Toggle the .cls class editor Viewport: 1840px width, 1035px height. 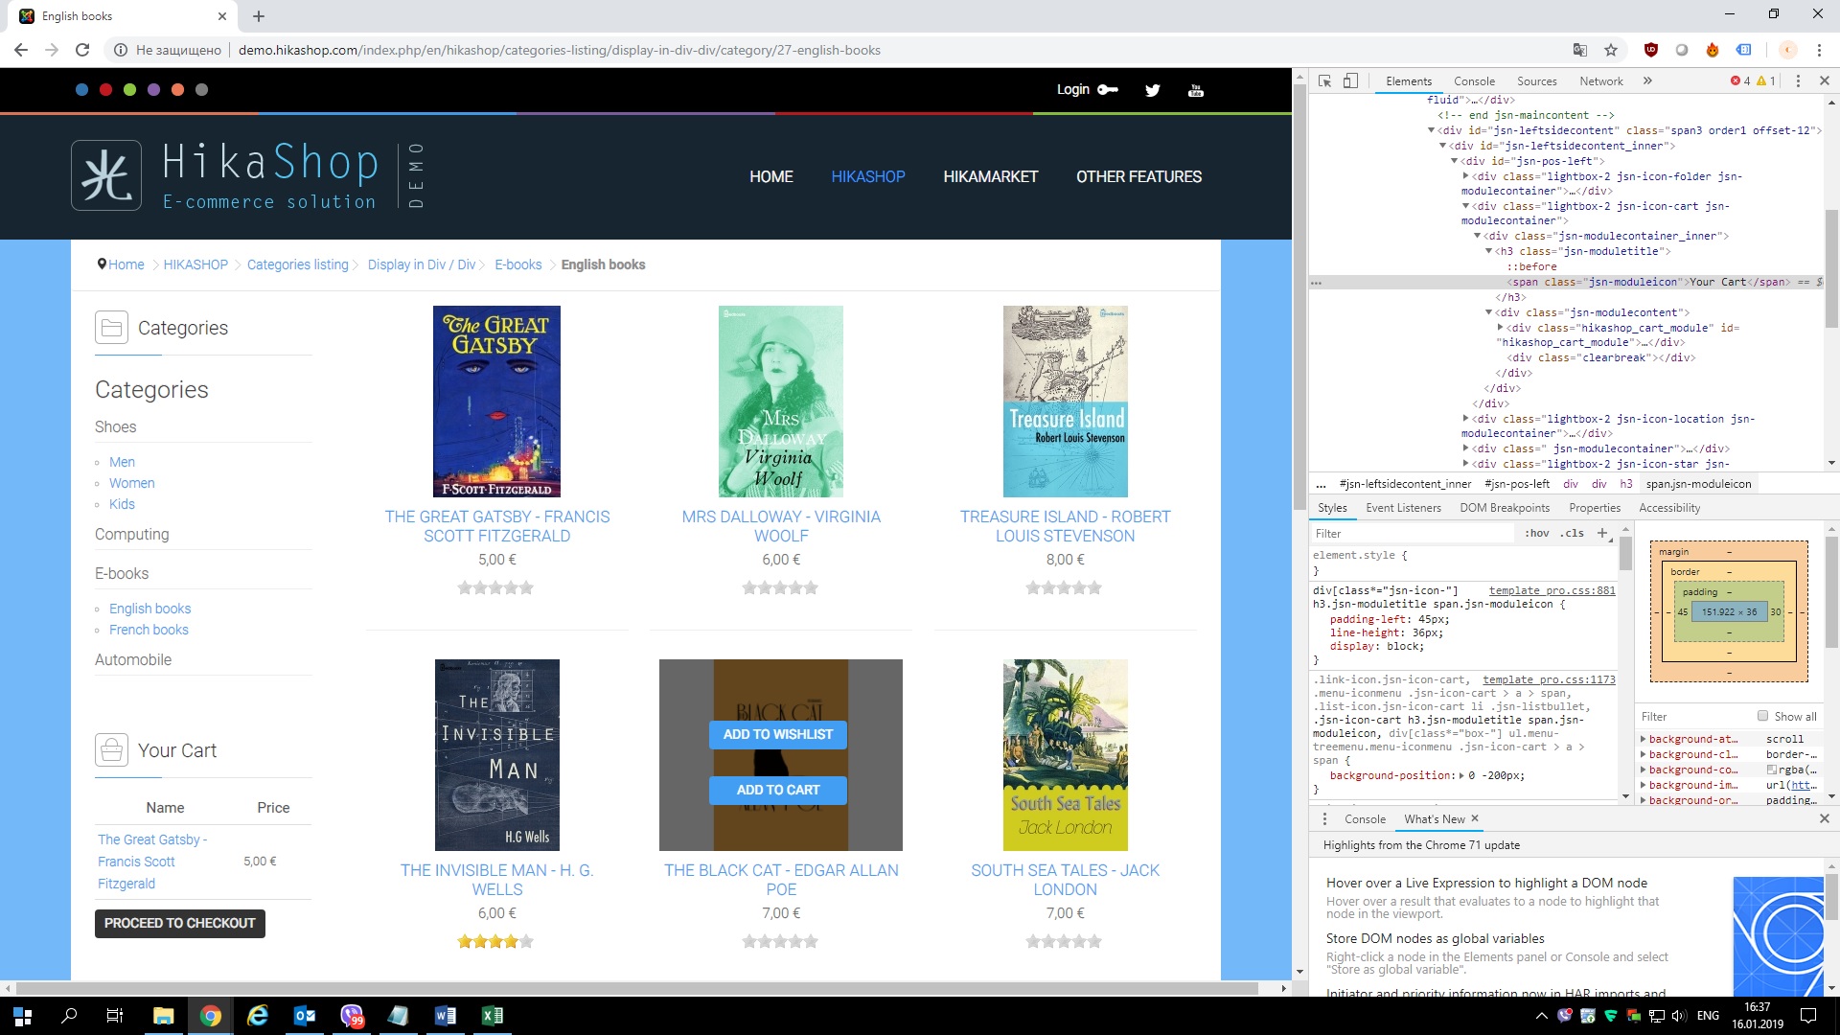1572,534
